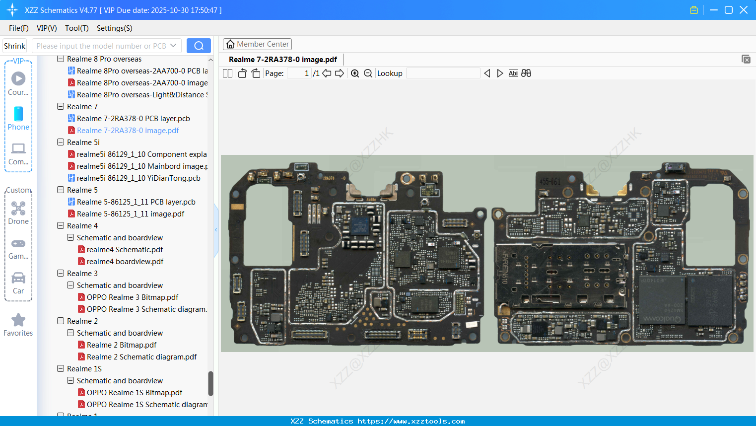Open the Drone category
This screenshot has height=426, width=756.
[x=18, y=213]
